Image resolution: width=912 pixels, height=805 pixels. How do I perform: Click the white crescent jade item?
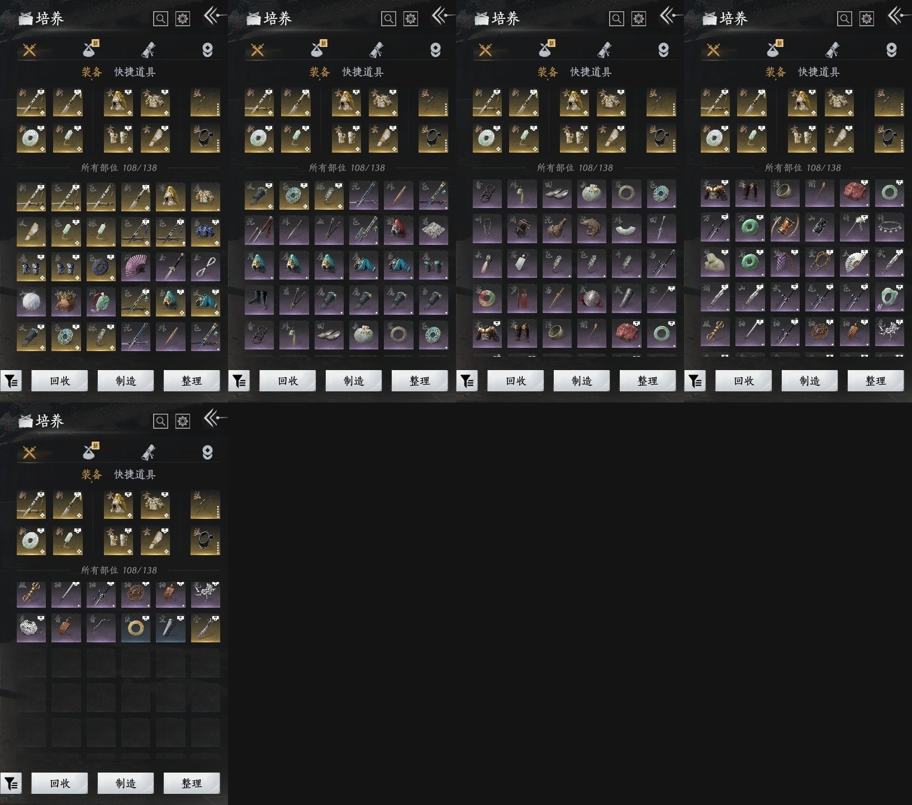coord(626,228)
